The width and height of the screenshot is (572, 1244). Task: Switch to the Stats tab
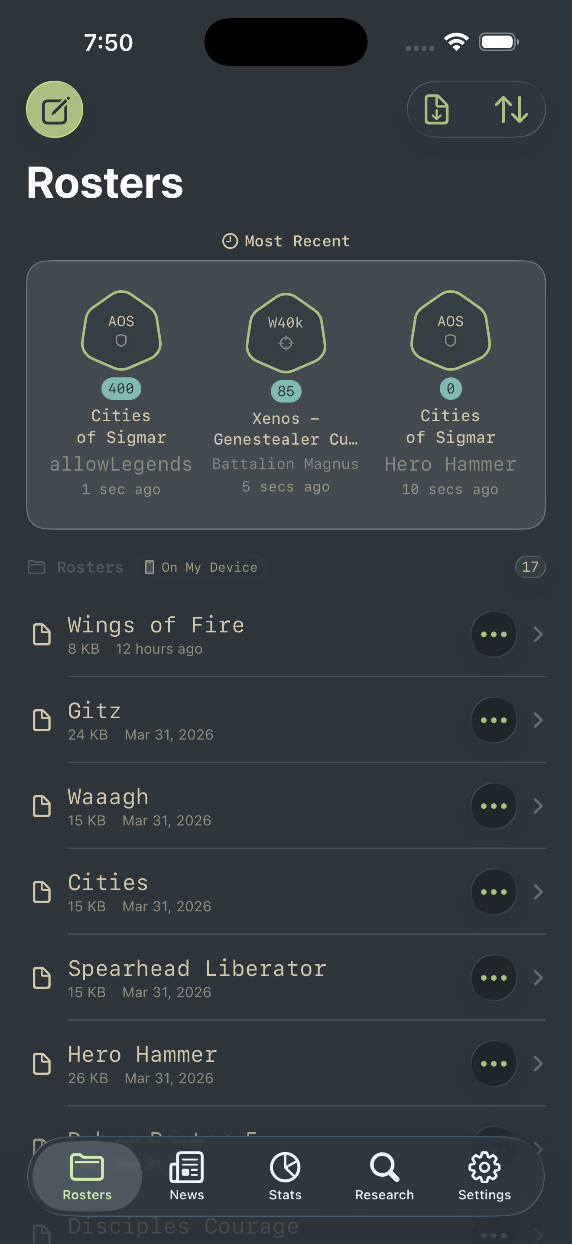pyautogui.click(x=285, y=1176)
